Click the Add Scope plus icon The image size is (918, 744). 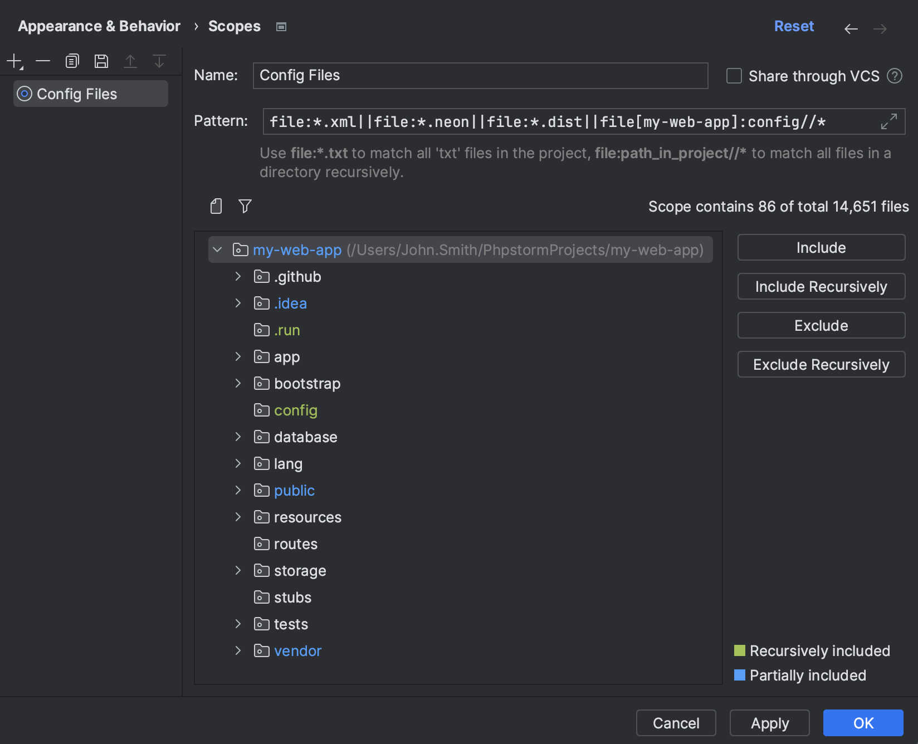pos(14,61)
